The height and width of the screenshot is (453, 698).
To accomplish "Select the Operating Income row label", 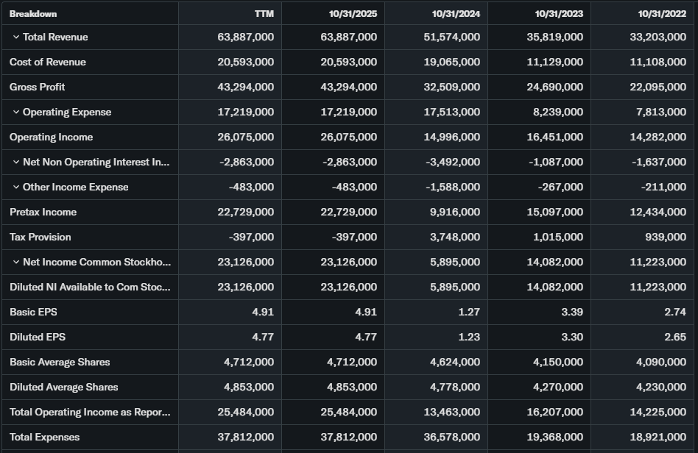I will [x=52, y=138].
